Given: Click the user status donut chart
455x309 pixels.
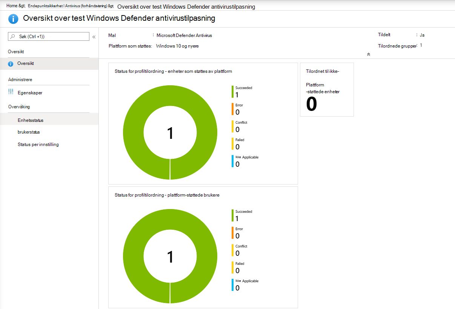Looking at the screenshot, I should [x=170, y=256].
